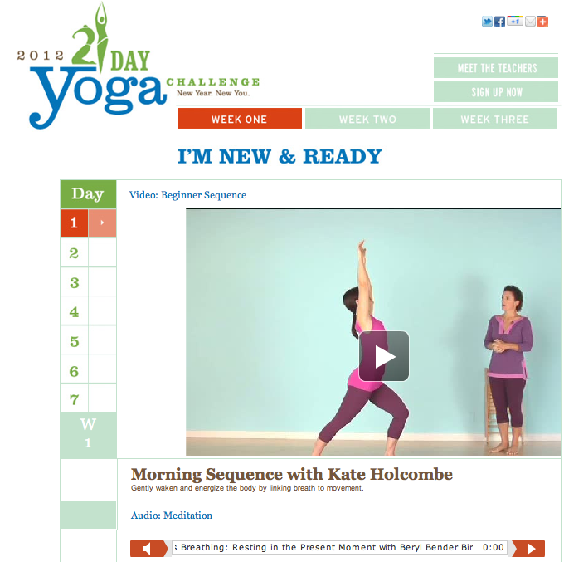The height and width of the screenshot is (562, 569).
Task: Select the Week One tab
Action: 240,119
